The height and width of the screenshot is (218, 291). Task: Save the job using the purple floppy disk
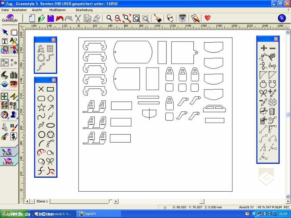(x=51, y=18)
